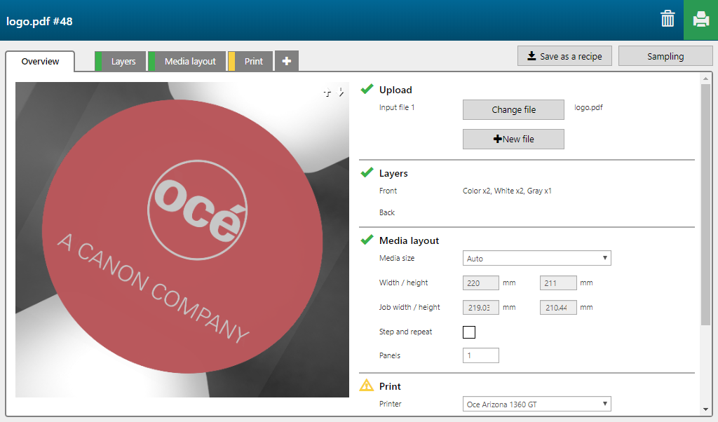Click the download icon on Save as a recipe

[x=531, y=56]
